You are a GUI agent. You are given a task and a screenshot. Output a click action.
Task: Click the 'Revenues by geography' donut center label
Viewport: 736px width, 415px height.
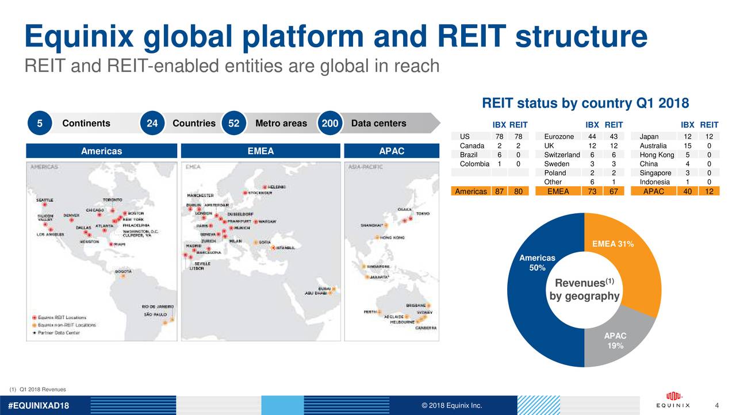584,290
